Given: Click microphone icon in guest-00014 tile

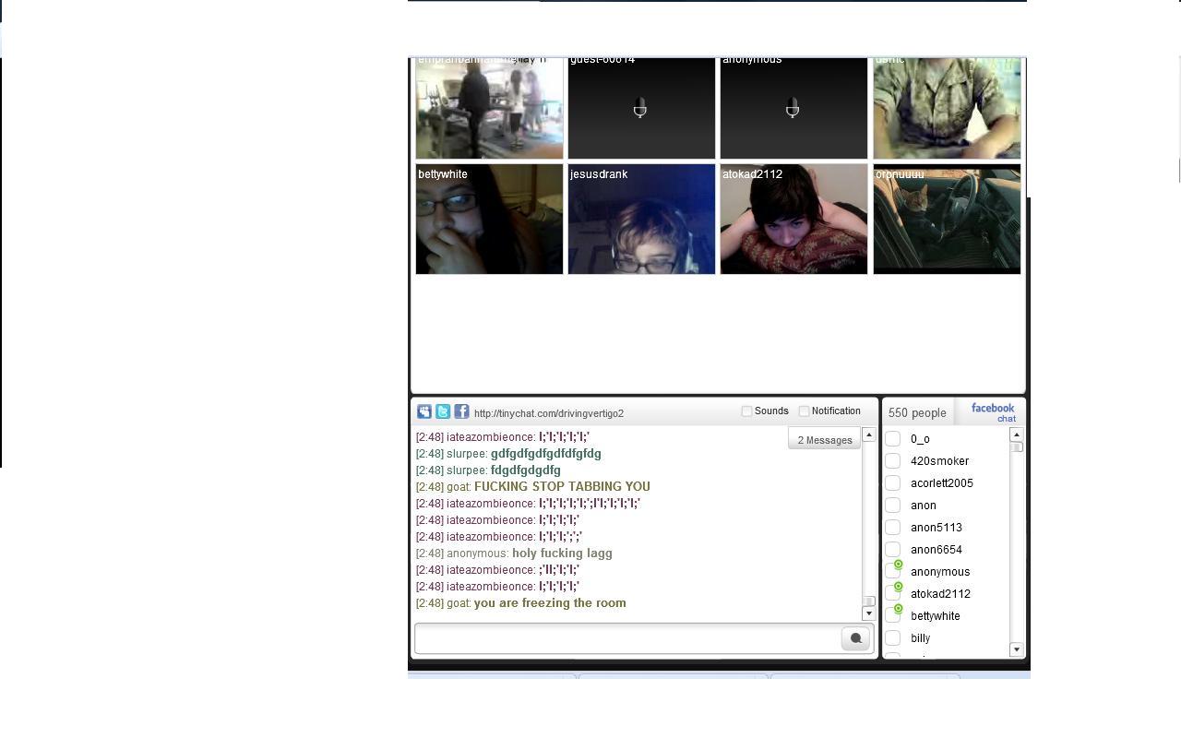Looking at the screenshot, I should [x=639, y=111].
